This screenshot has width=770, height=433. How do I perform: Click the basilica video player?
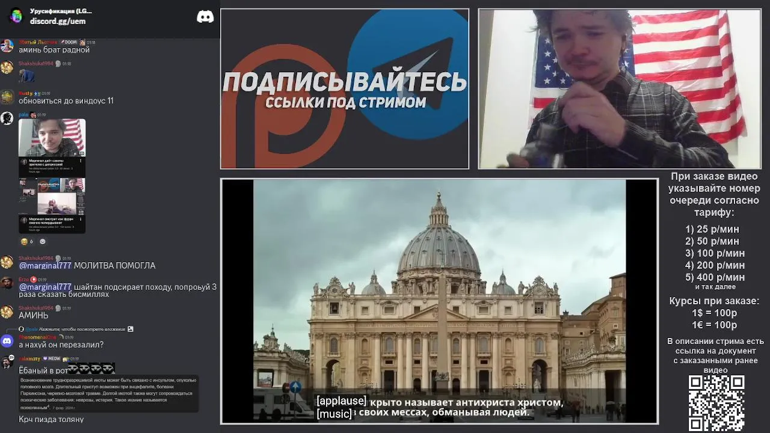440,301
